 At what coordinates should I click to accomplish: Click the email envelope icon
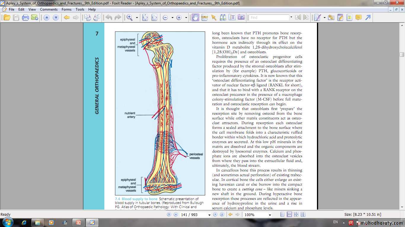[x=35, y=18]
